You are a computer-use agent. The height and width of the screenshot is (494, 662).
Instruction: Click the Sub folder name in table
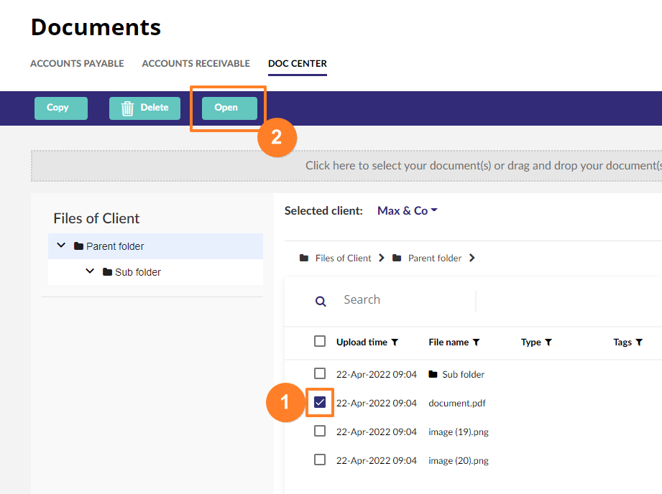[463, 375]
